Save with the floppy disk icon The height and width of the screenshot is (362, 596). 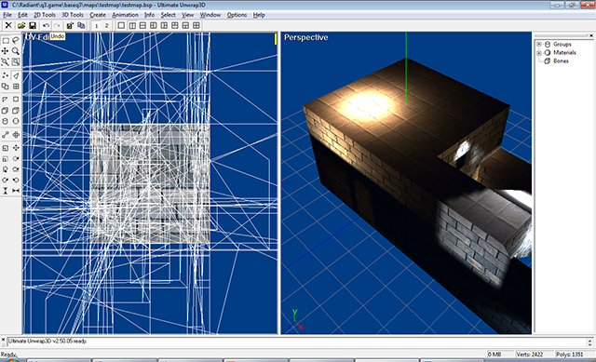[33, 25]
